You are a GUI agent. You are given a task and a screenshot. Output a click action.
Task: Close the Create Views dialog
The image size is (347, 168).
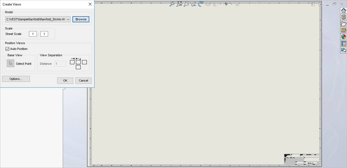(90, 4)
